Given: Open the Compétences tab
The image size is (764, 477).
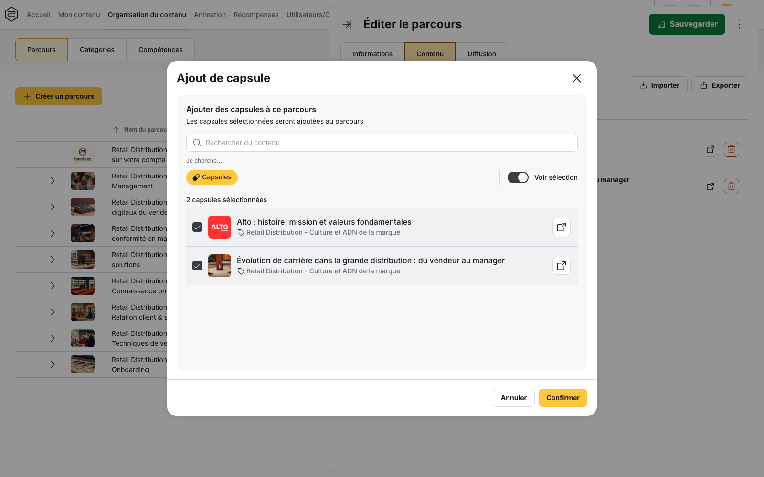Looking at the screenshot, I should tap(160, 50).
